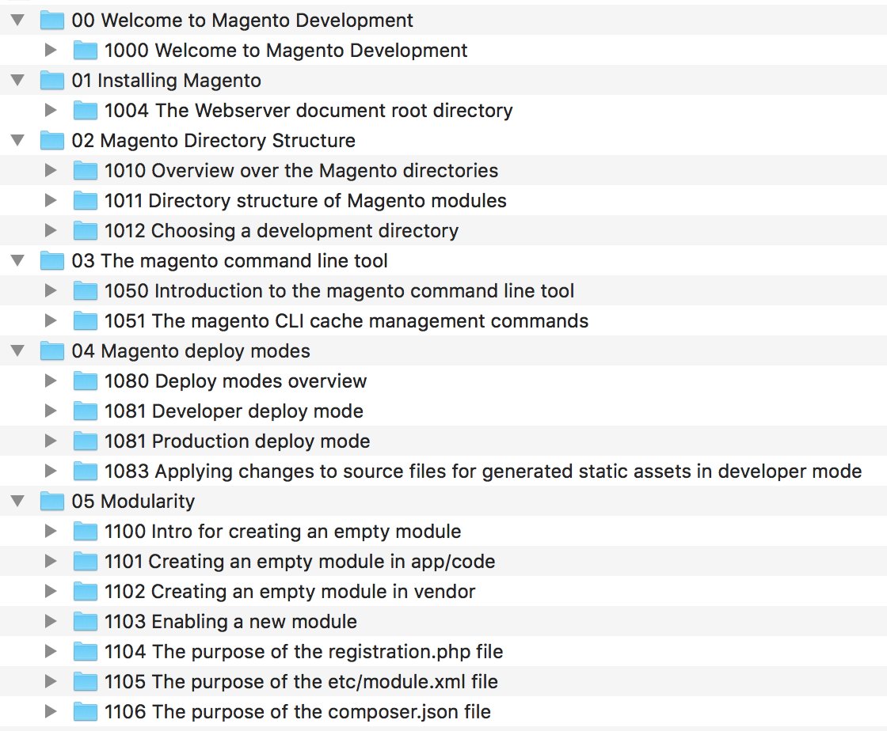The image size is (887, 731).
Task: Collapse the 04 Magento deploy modes folder
Action: [x=17, y=350]
